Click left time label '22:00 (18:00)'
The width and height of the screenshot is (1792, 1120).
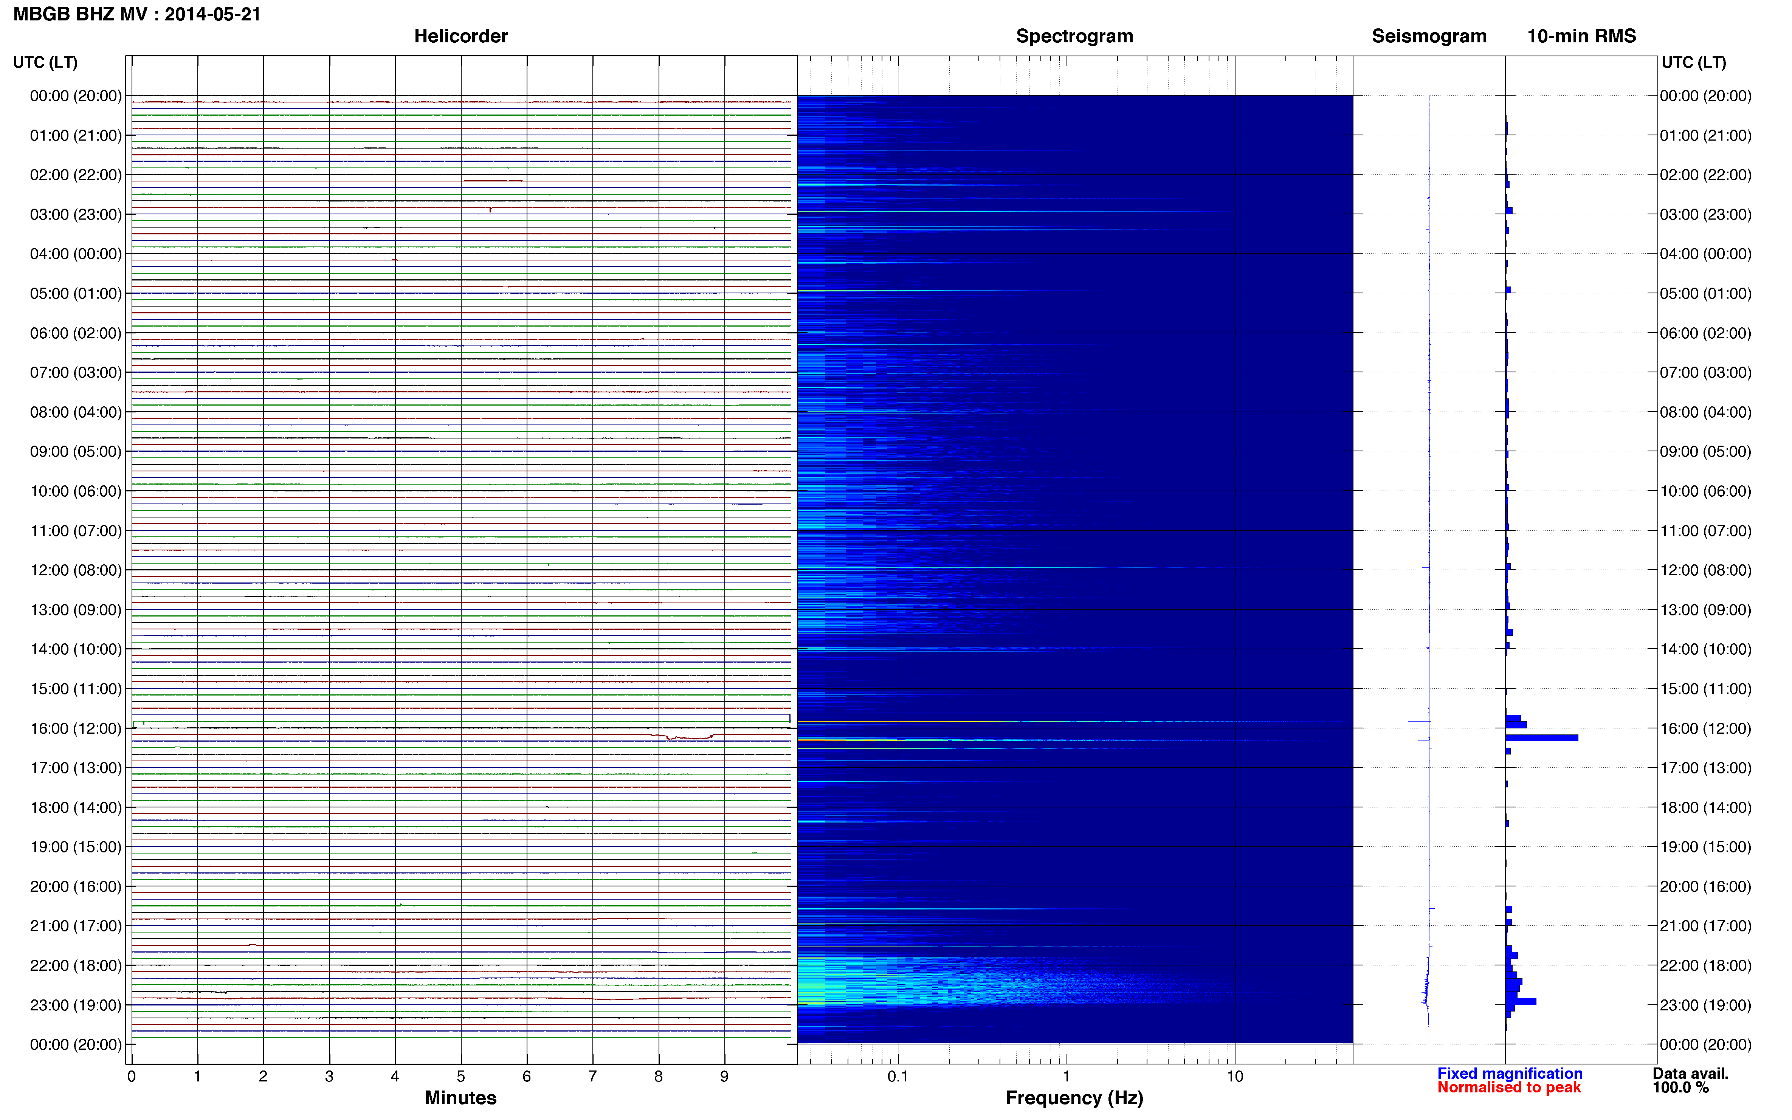point(76,965)
